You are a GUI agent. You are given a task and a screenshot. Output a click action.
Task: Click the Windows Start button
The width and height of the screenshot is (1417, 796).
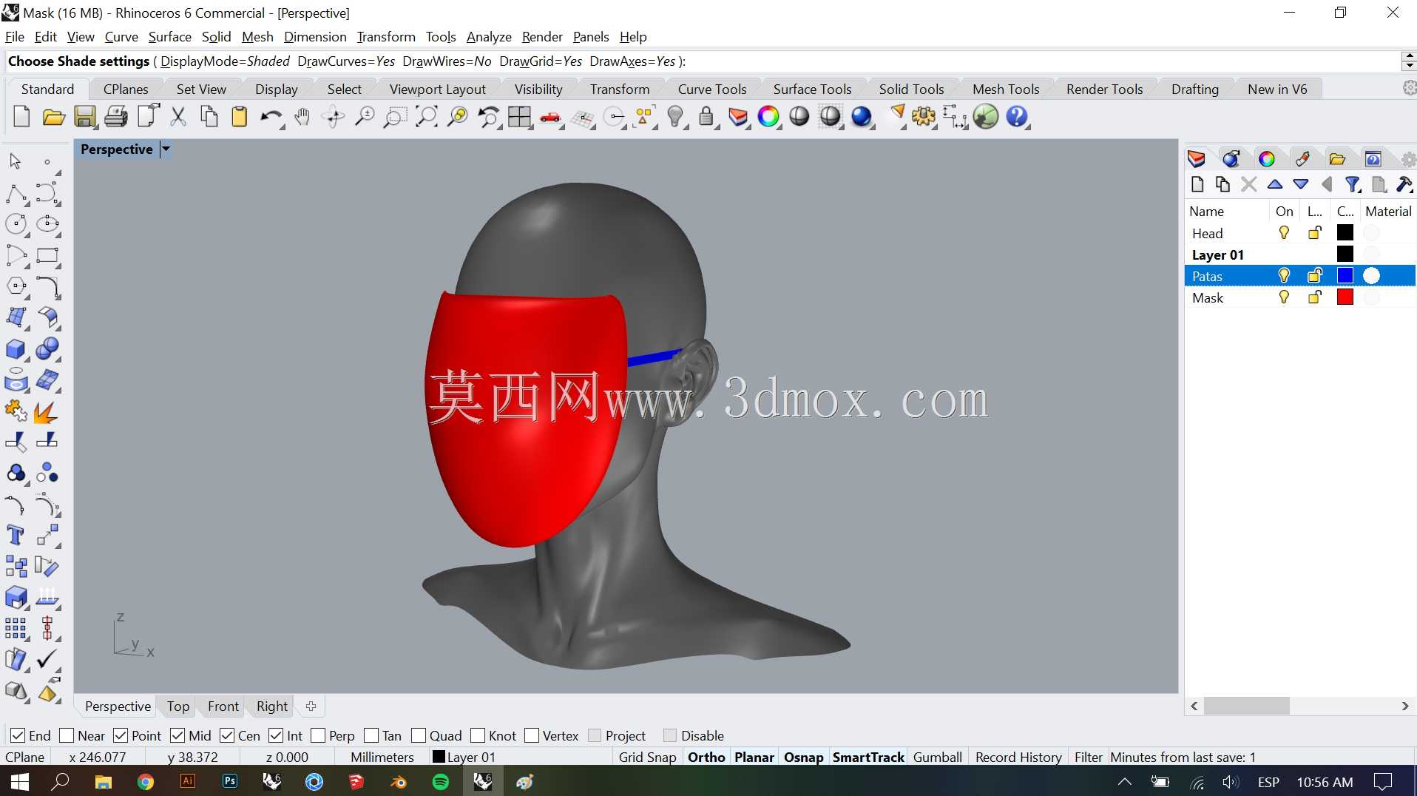[20, 782]
